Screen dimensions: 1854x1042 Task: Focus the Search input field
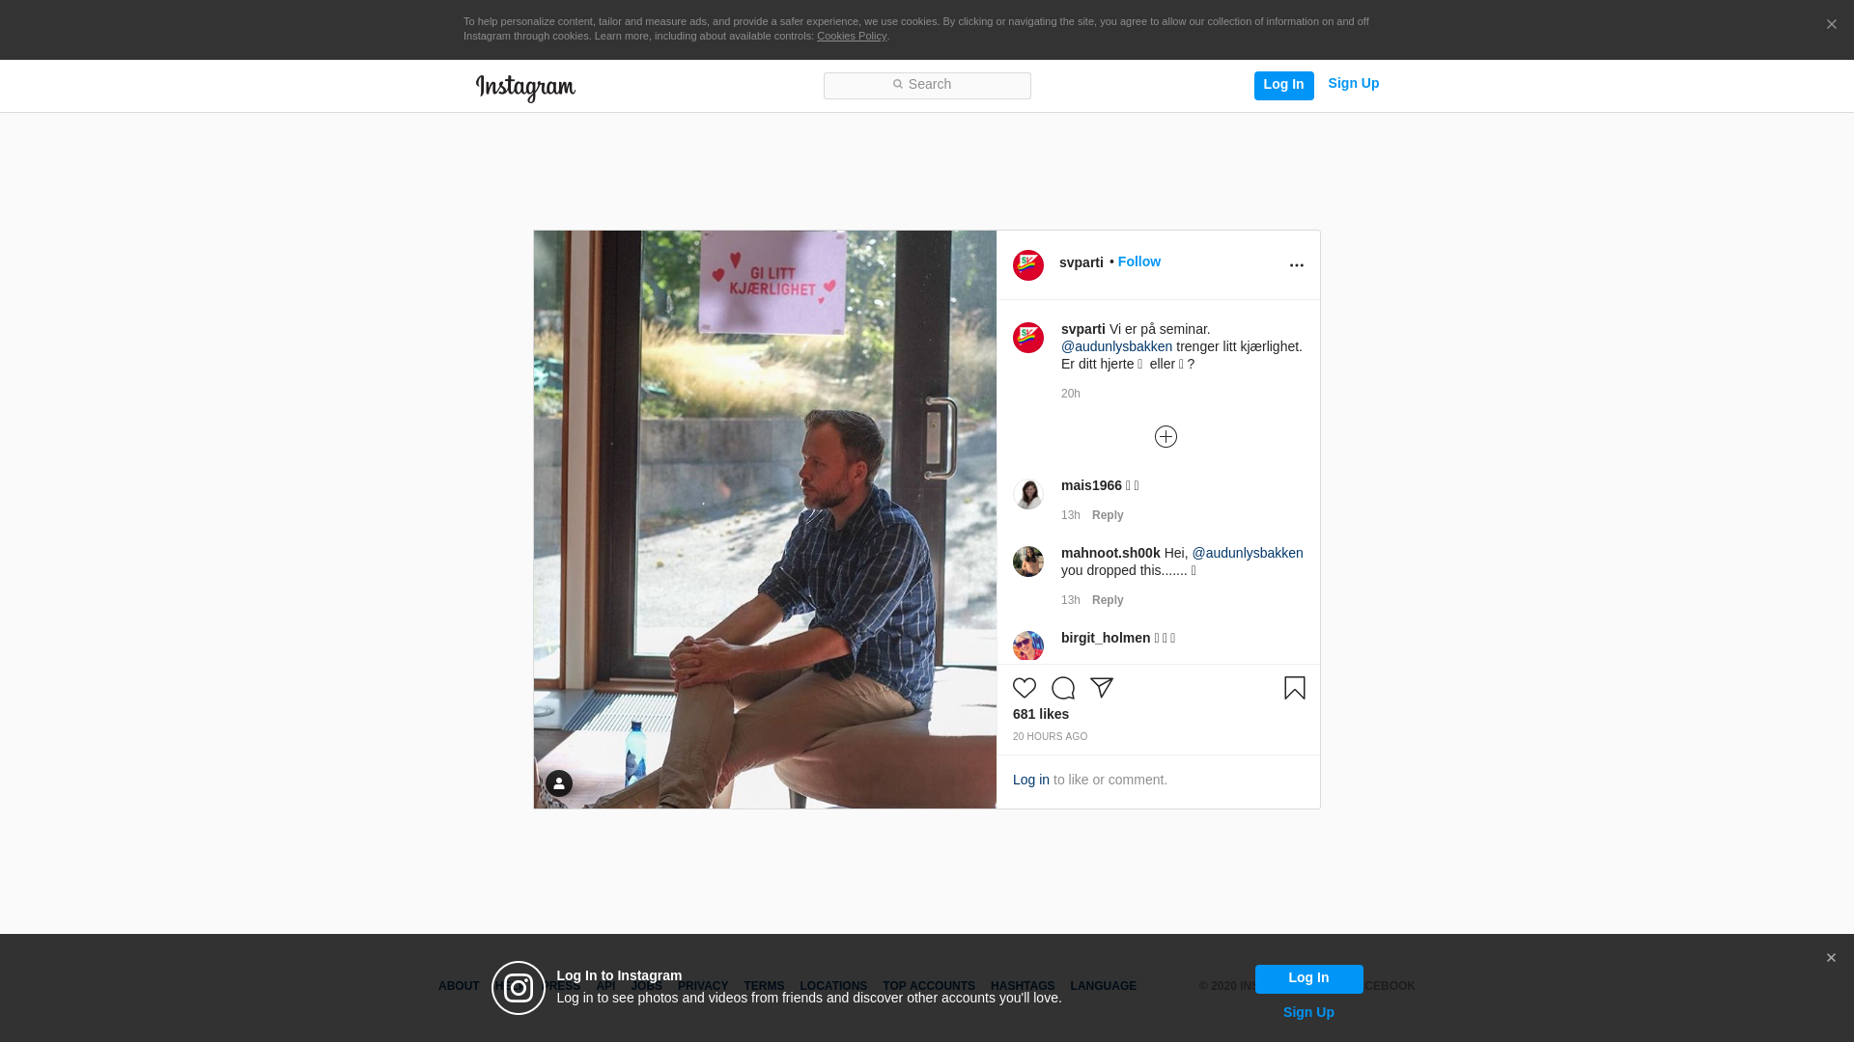[927, 85]
